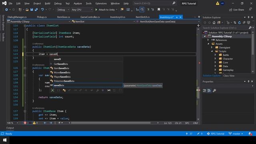
Task: Click the Open File folder icon
Action: point(27,10)
